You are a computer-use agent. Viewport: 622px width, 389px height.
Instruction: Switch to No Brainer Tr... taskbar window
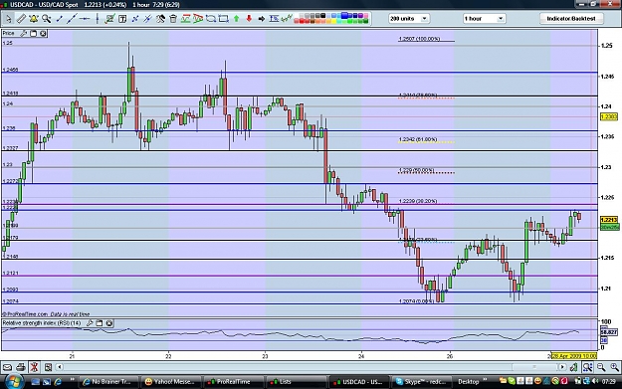108,381
